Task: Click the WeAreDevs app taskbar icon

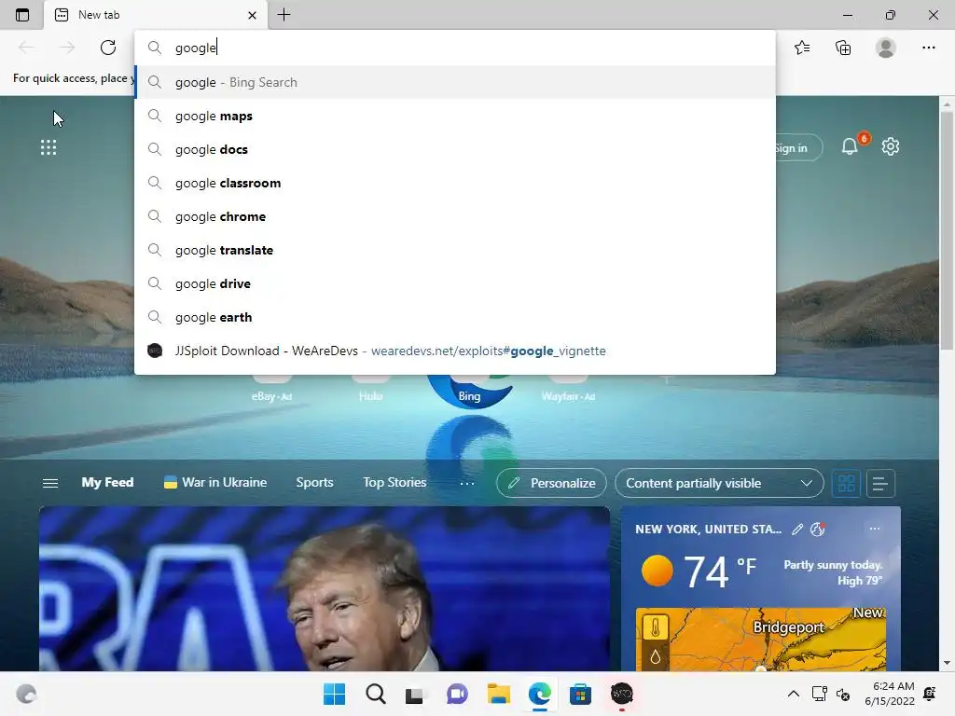Action: [622, 694]
